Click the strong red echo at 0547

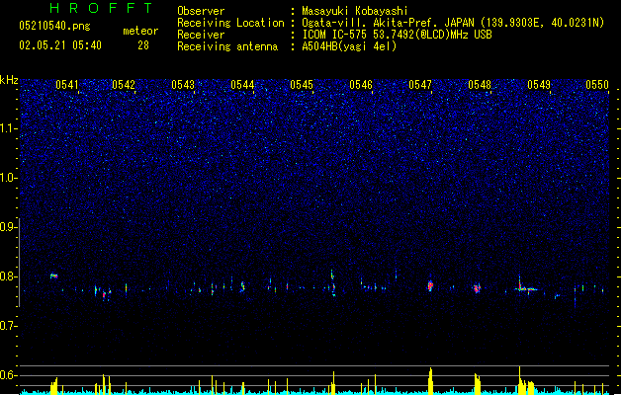[430, 284]
